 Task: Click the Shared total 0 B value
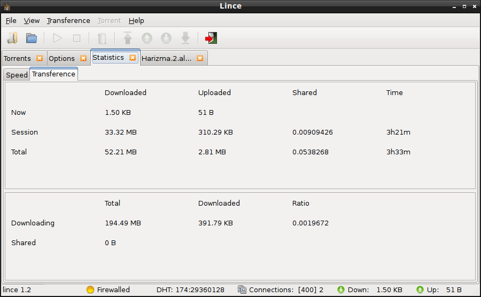click(110, 243)
